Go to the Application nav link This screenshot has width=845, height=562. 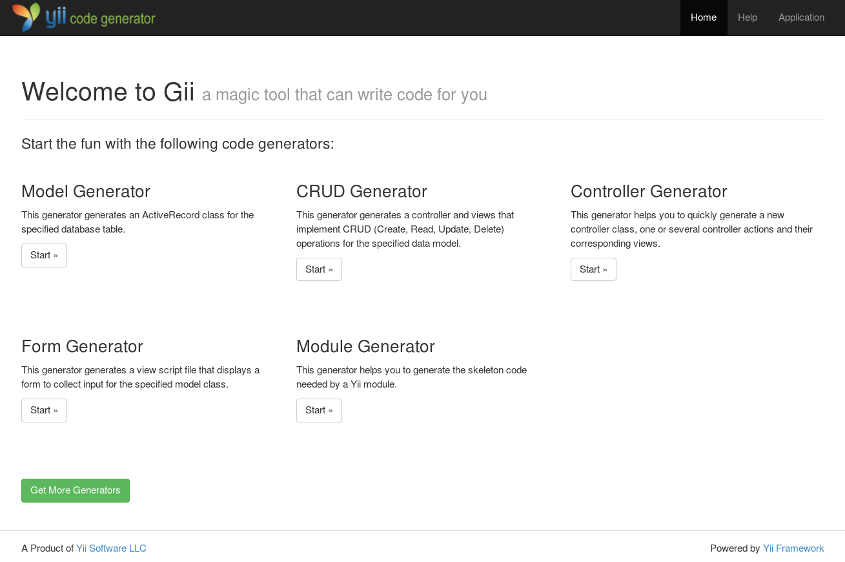point(801,17)
